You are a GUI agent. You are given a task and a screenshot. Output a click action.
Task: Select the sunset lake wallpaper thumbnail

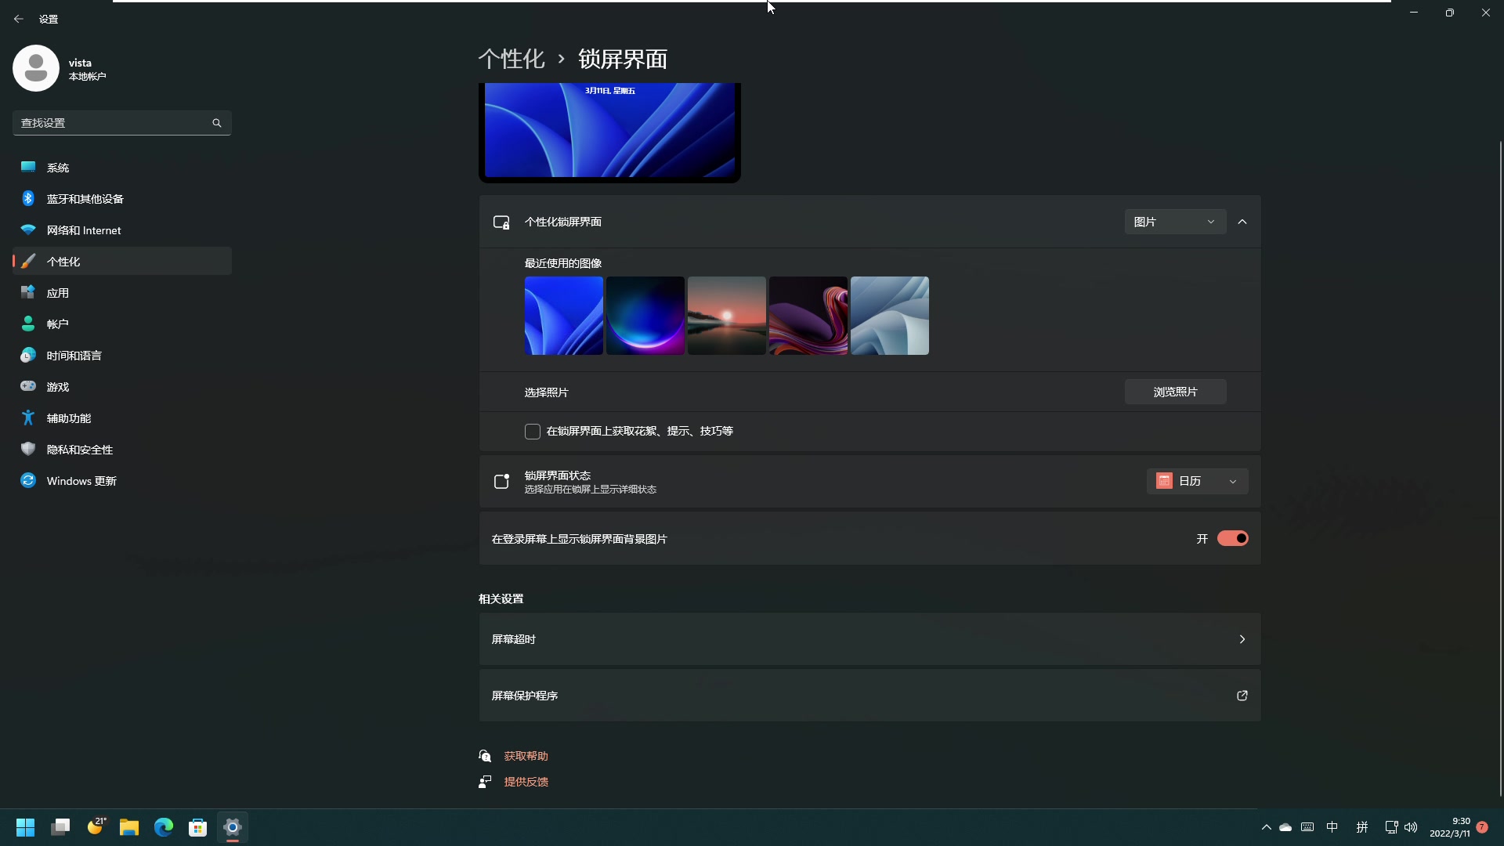pyautogui.click(x=727, y=316)
